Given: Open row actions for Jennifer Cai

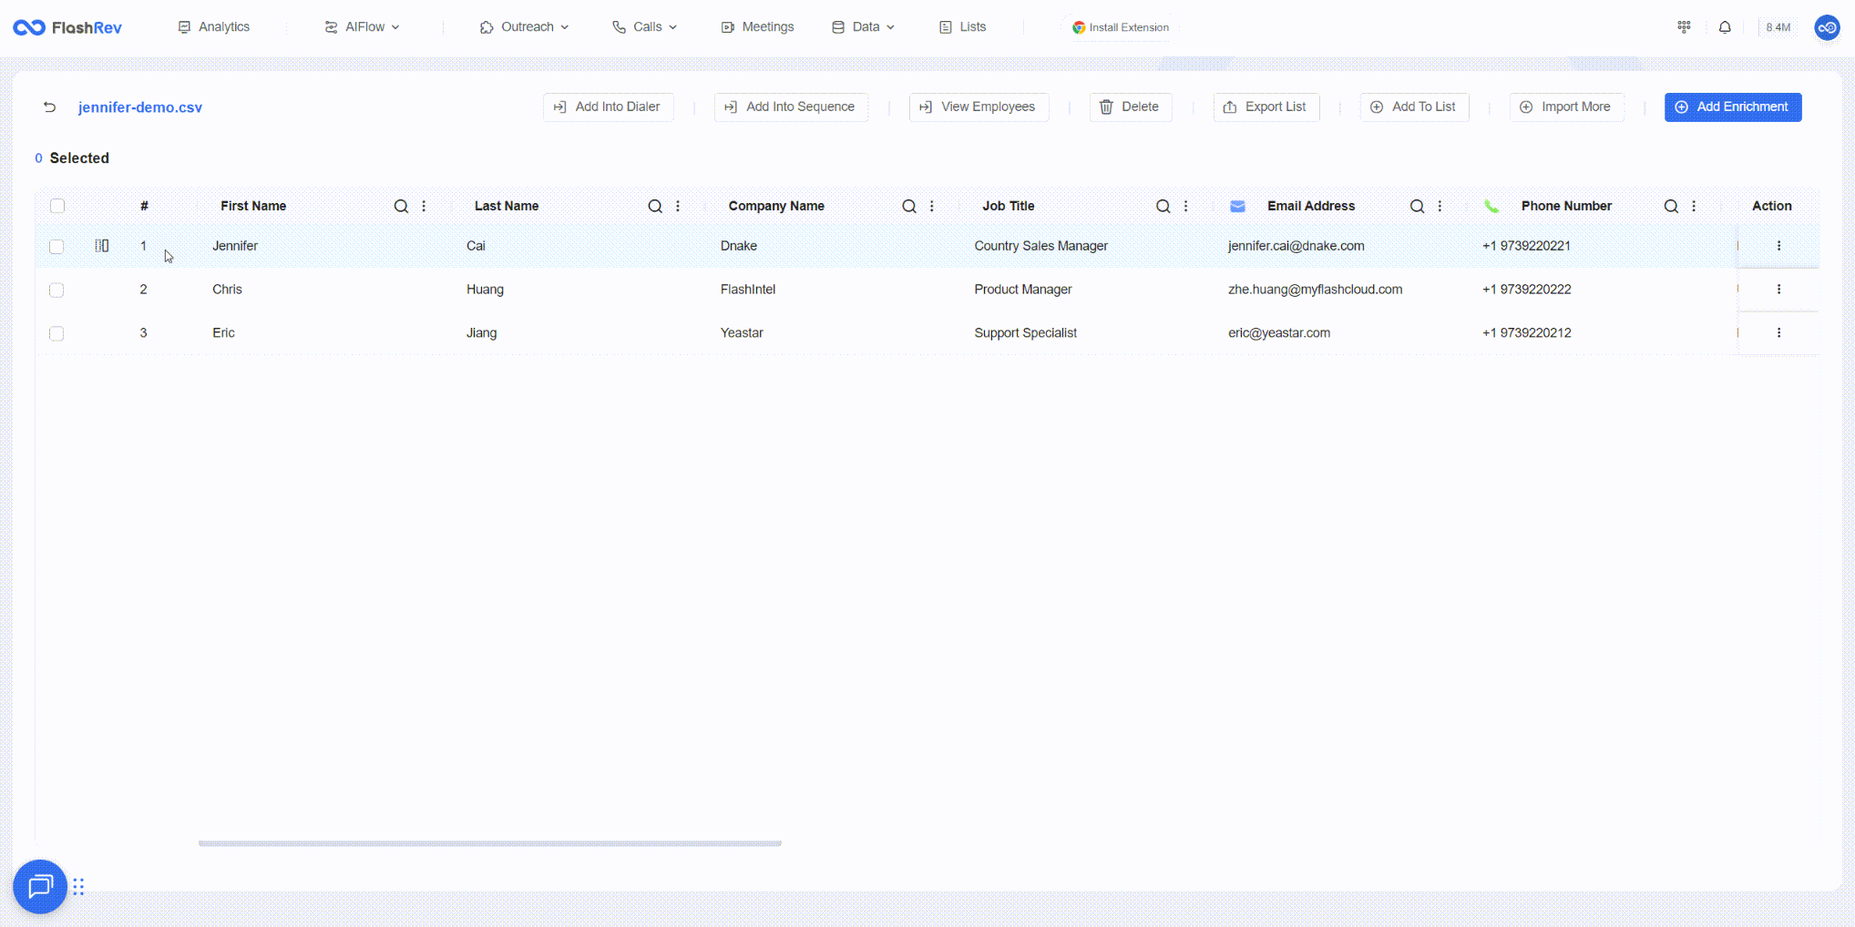Looking at the screenshot, I should (1778, 246).
